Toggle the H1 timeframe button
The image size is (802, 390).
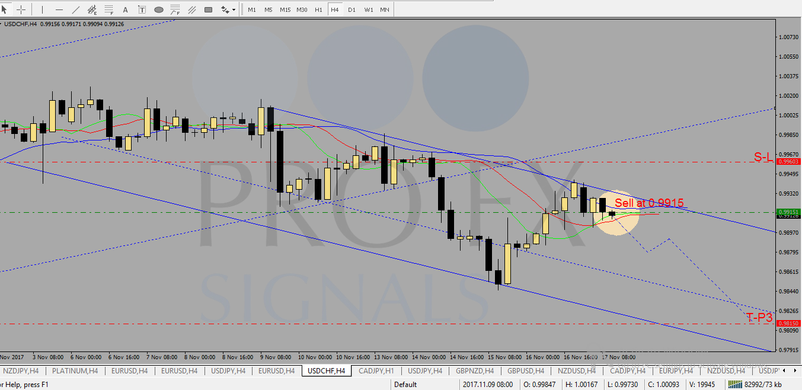pyautogui.click(x=318, y=9)
